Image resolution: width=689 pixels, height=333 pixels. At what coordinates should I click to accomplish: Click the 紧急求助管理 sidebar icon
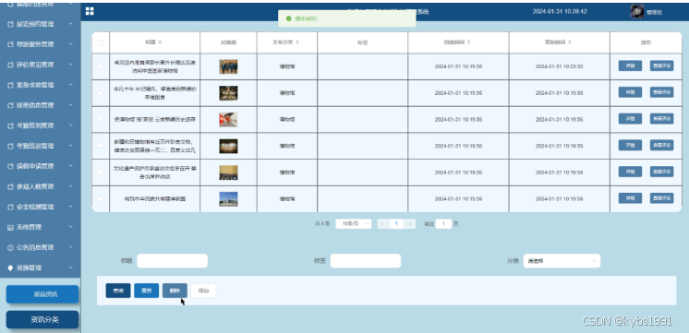click(x=10, y=85)
